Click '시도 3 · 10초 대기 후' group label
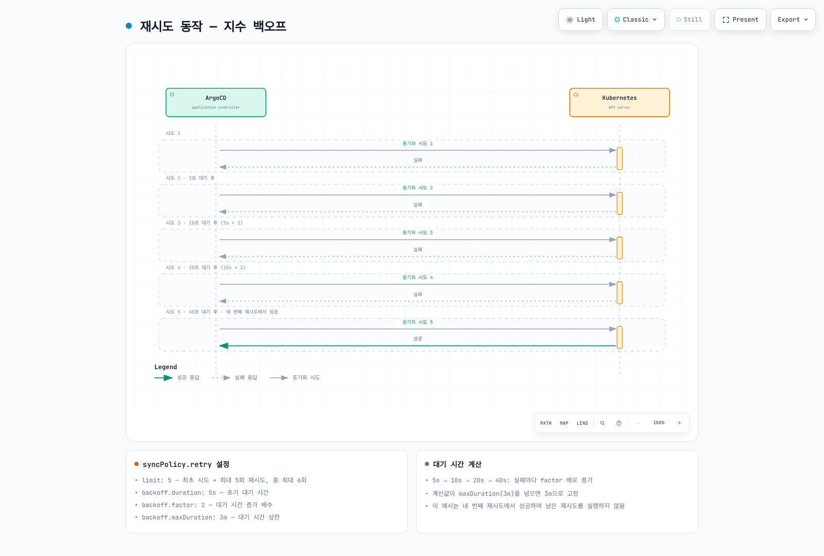Viewport: 824px width, 556px height. [x=204, y=223]
